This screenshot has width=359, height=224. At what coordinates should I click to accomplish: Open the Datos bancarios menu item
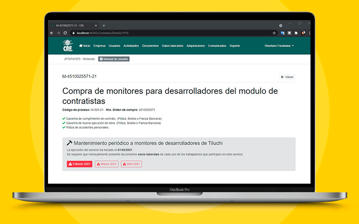[173, 46]
